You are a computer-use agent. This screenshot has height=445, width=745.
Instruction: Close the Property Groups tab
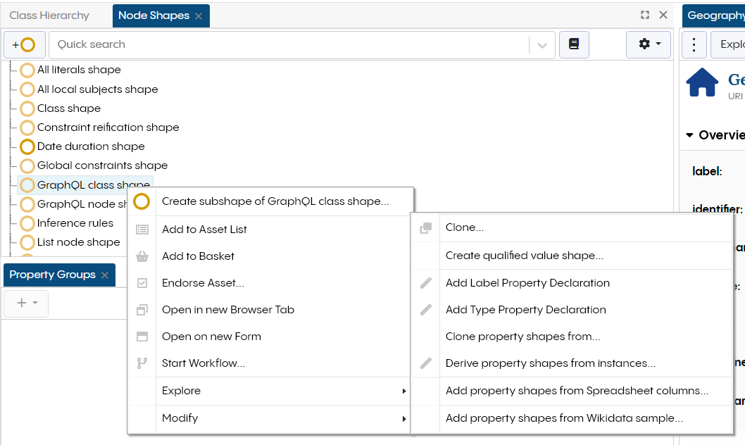click(105, 275)
